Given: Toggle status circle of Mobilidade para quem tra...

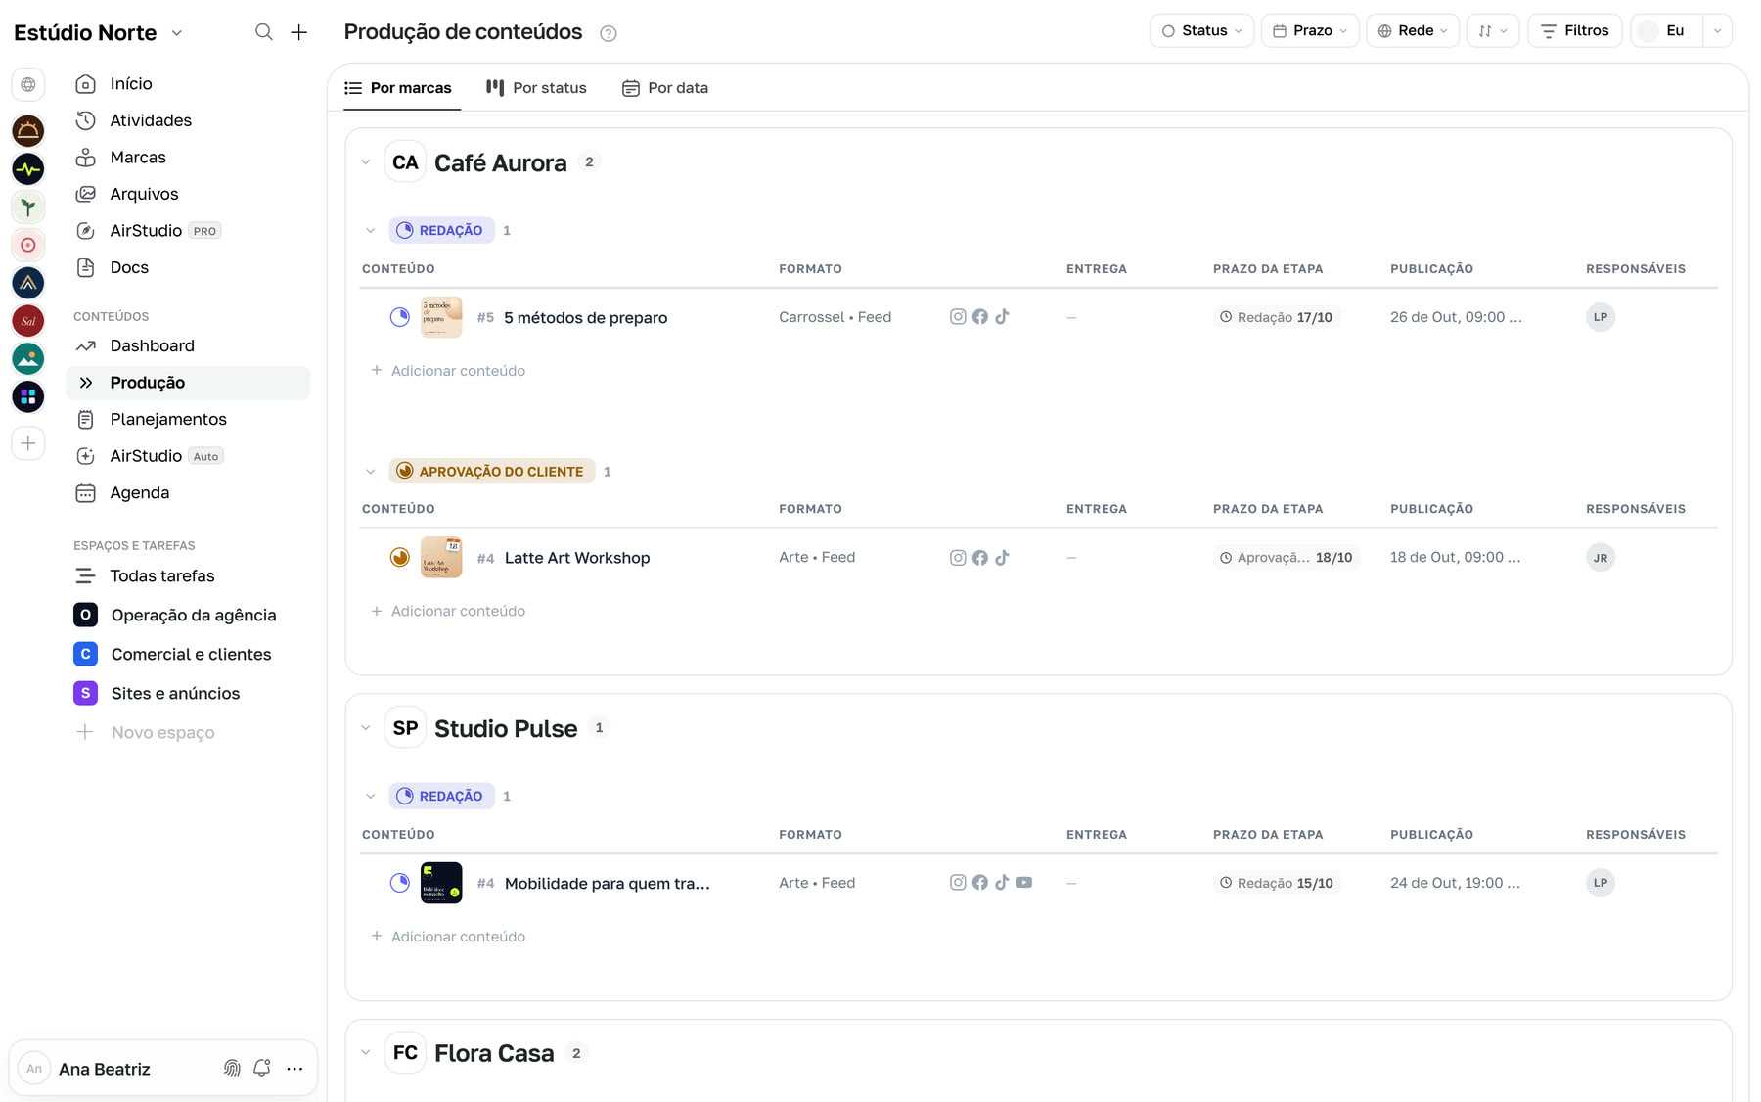Looking at the screenshot, I should point(399,883).
